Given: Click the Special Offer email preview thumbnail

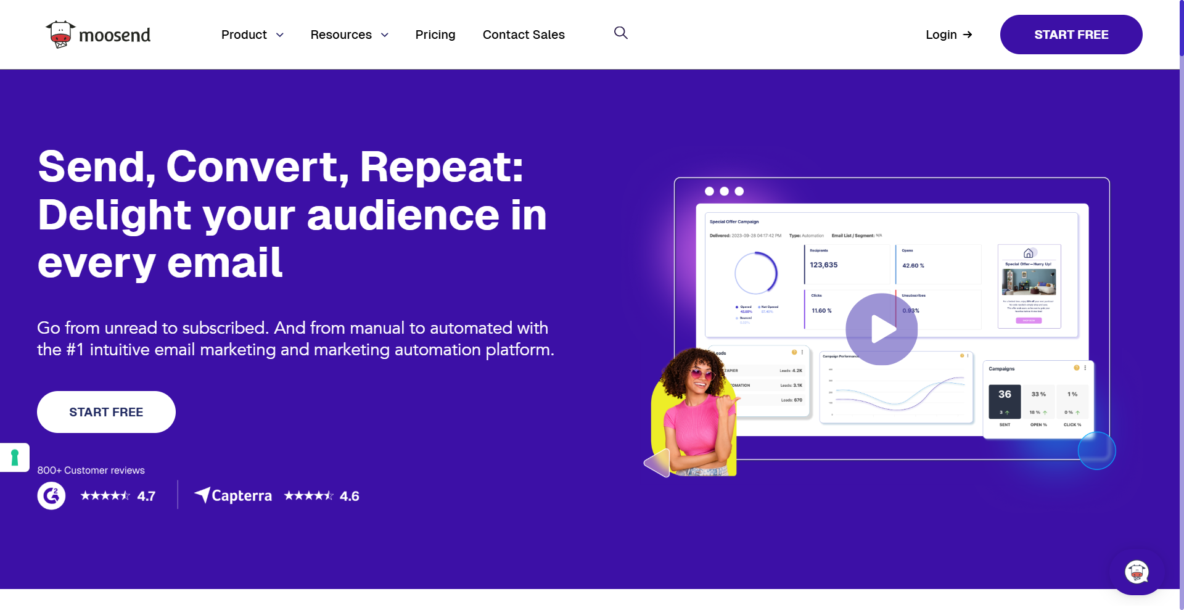Looking at the screenshot, I should tap(1029, 286).
